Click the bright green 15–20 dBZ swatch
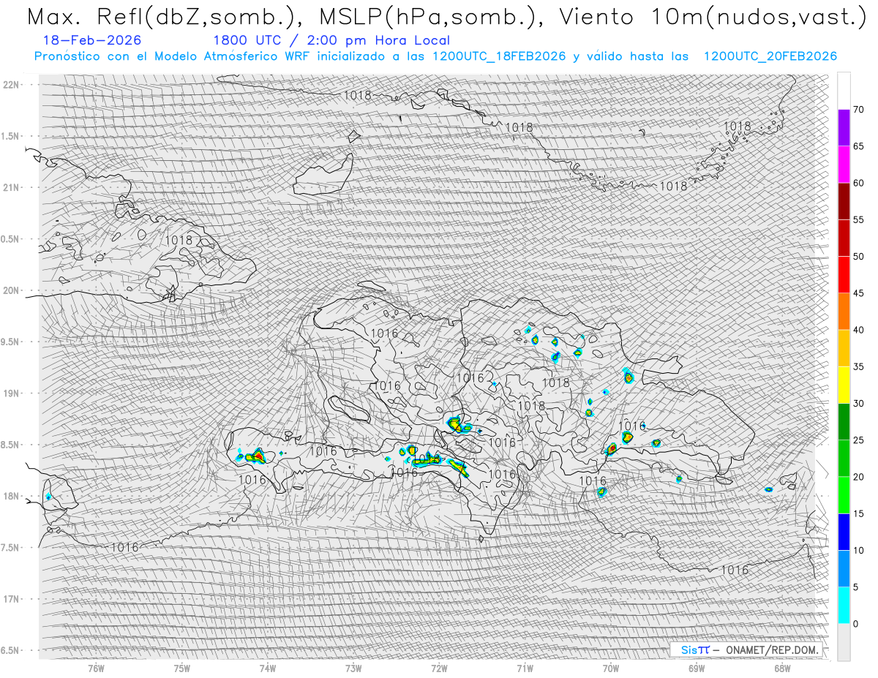 [844, 495]
